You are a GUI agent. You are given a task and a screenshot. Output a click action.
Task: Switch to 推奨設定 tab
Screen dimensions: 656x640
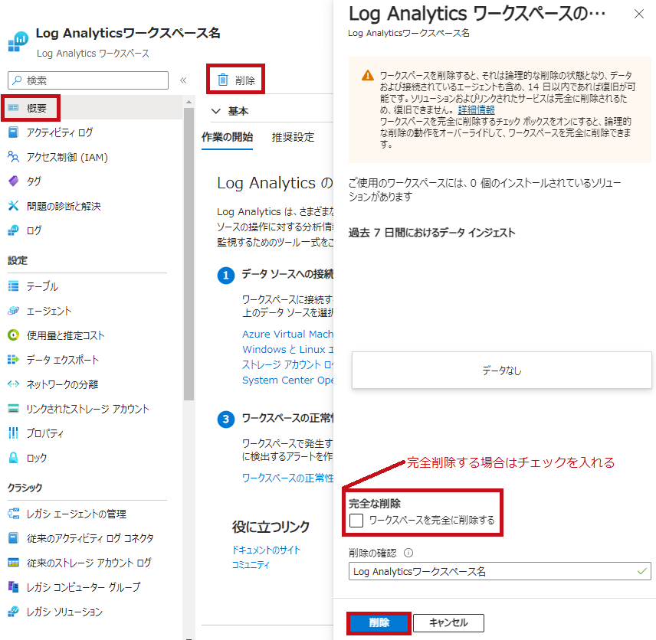point(293,137)
